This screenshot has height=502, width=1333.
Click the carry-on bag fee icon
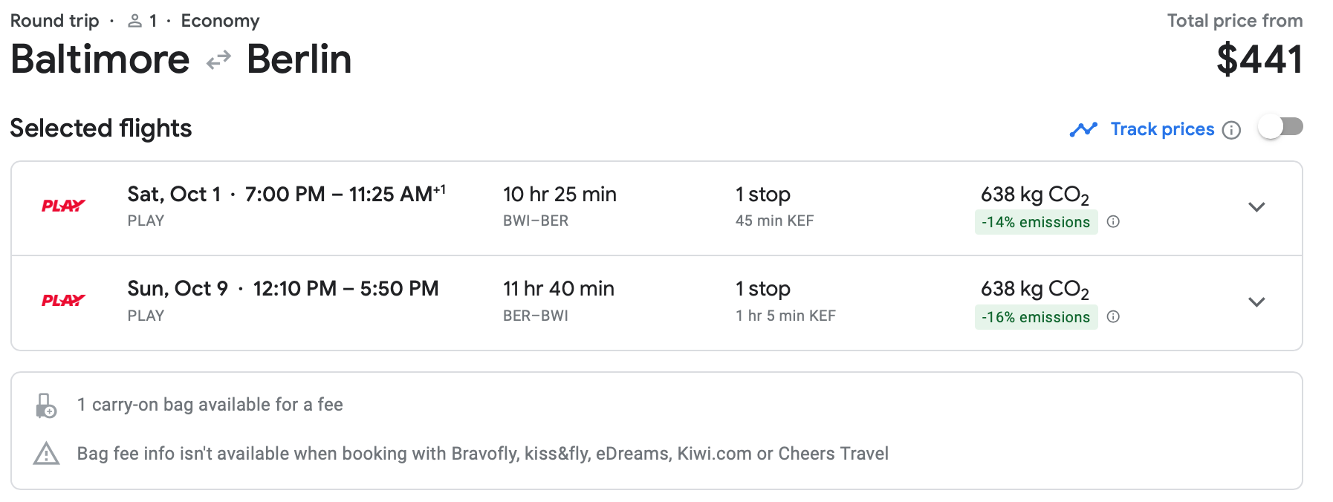pyautogui.click(x=46, y=405)
